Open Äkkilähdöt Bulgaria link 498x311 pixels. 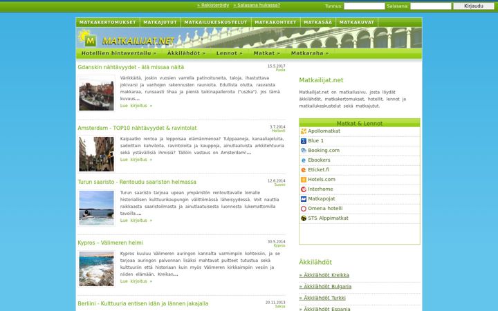[325, 287]
